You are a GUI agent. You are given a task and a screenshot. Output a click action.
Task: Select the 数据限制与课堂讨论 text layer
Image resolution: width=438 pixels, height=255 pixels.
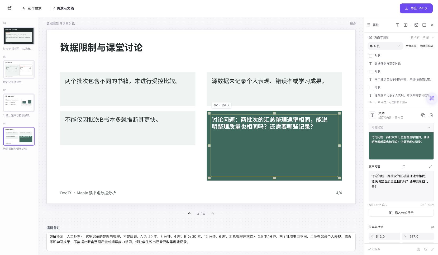(401, 64)
